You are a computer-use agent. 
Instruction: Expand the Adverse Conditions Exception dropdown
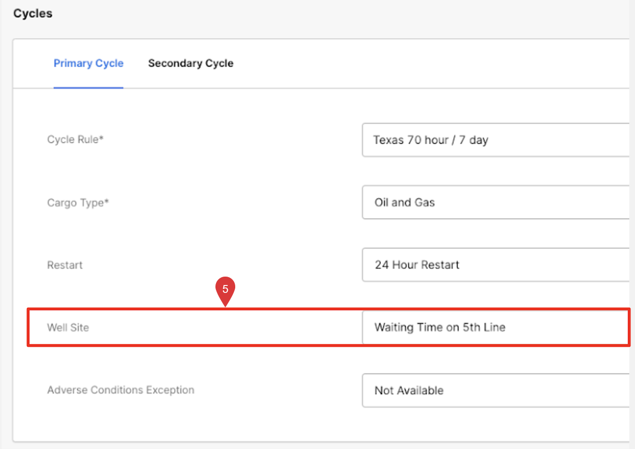(x=495, y=390)
